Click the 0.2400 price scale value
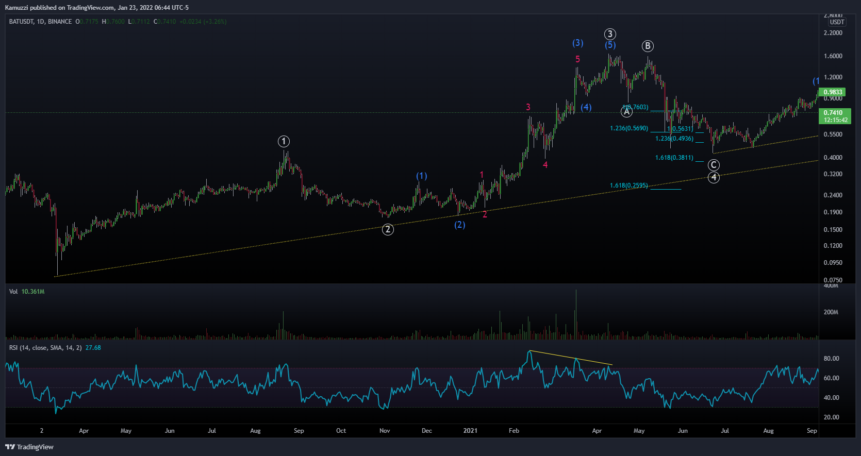The height and width of the screenshot is (456, 861). (833, 195)
